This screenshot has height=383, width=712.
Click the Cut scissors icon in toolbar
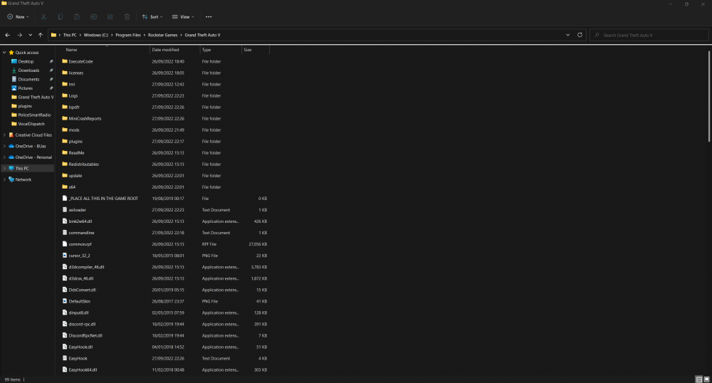click(43, 17)
